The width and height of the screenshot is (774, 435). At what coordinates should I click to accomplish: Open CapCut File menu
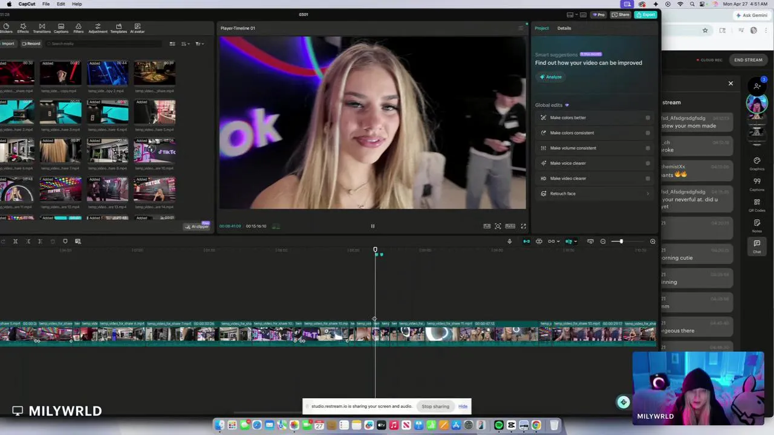click(x=46, y=4)
